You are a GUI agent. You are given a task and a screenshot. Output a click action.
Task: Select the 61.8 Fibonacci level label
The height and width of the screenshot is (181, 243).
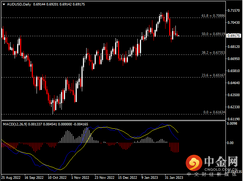point(213,16)
